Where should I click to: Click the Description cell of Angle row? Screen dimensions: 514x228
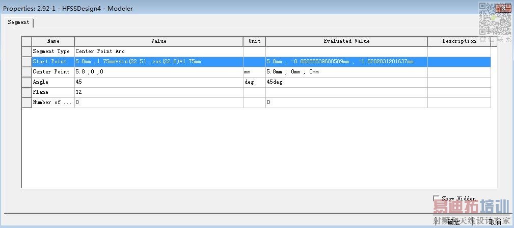459,82
